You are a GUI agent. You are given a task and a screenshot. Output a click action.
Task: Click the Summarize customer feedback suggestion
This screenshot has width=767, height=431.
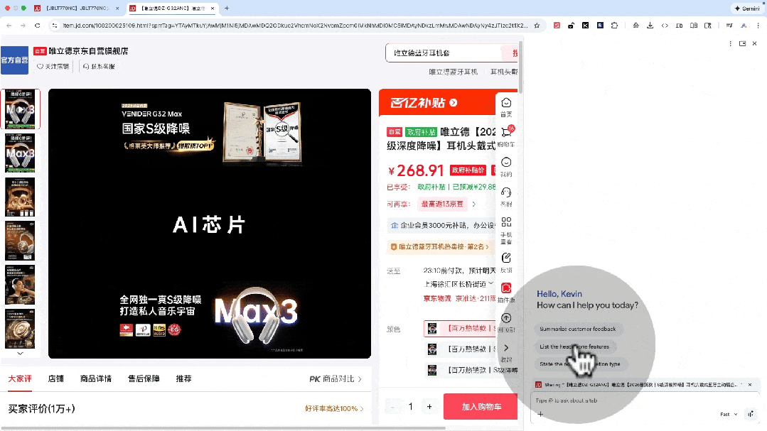(579, 329)
